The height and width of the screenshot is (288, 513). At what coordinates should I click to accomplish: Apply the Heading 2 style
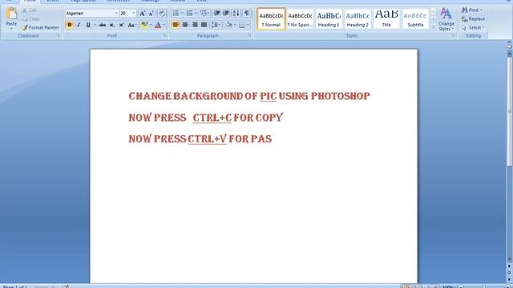pyautogui.click(x=357, y=19)
